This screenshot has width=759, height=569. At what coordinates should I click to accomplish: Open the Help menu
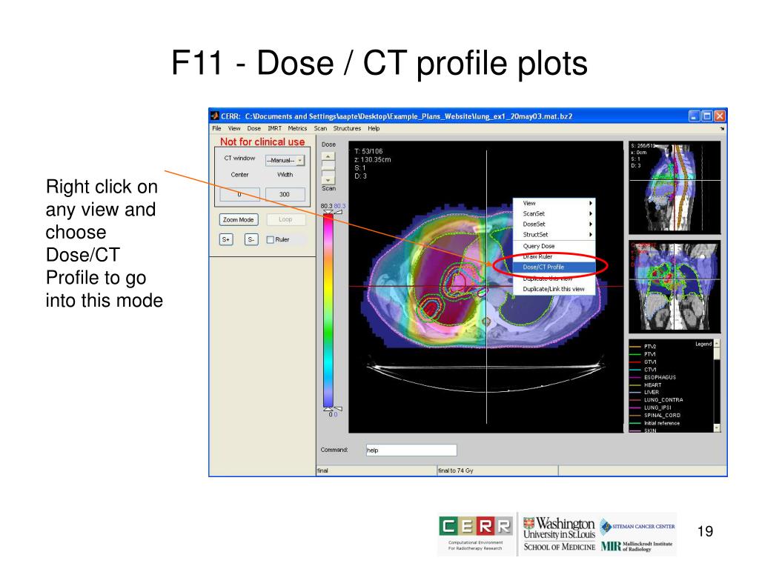(374, 129)
